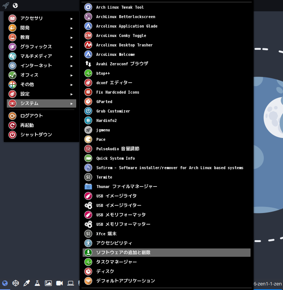Click the Fix Hardcoded Icons icon
Screen dimensions: 283x290
point(88,92)
